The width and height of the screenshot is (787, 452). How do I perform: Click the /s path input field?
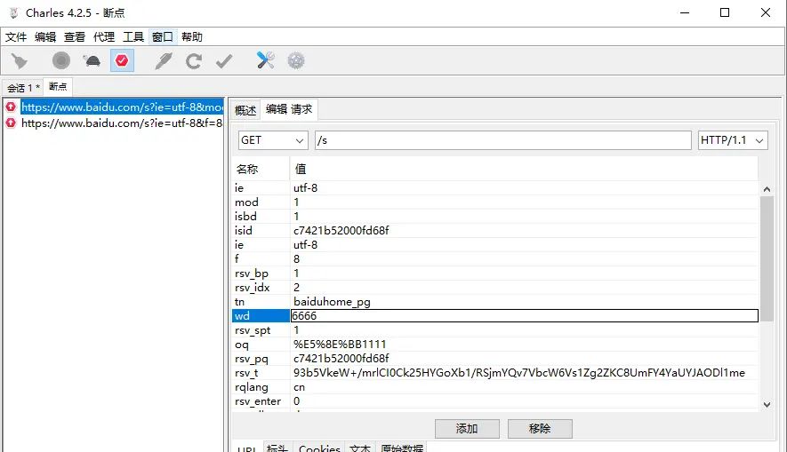click(x=503, y=140)
